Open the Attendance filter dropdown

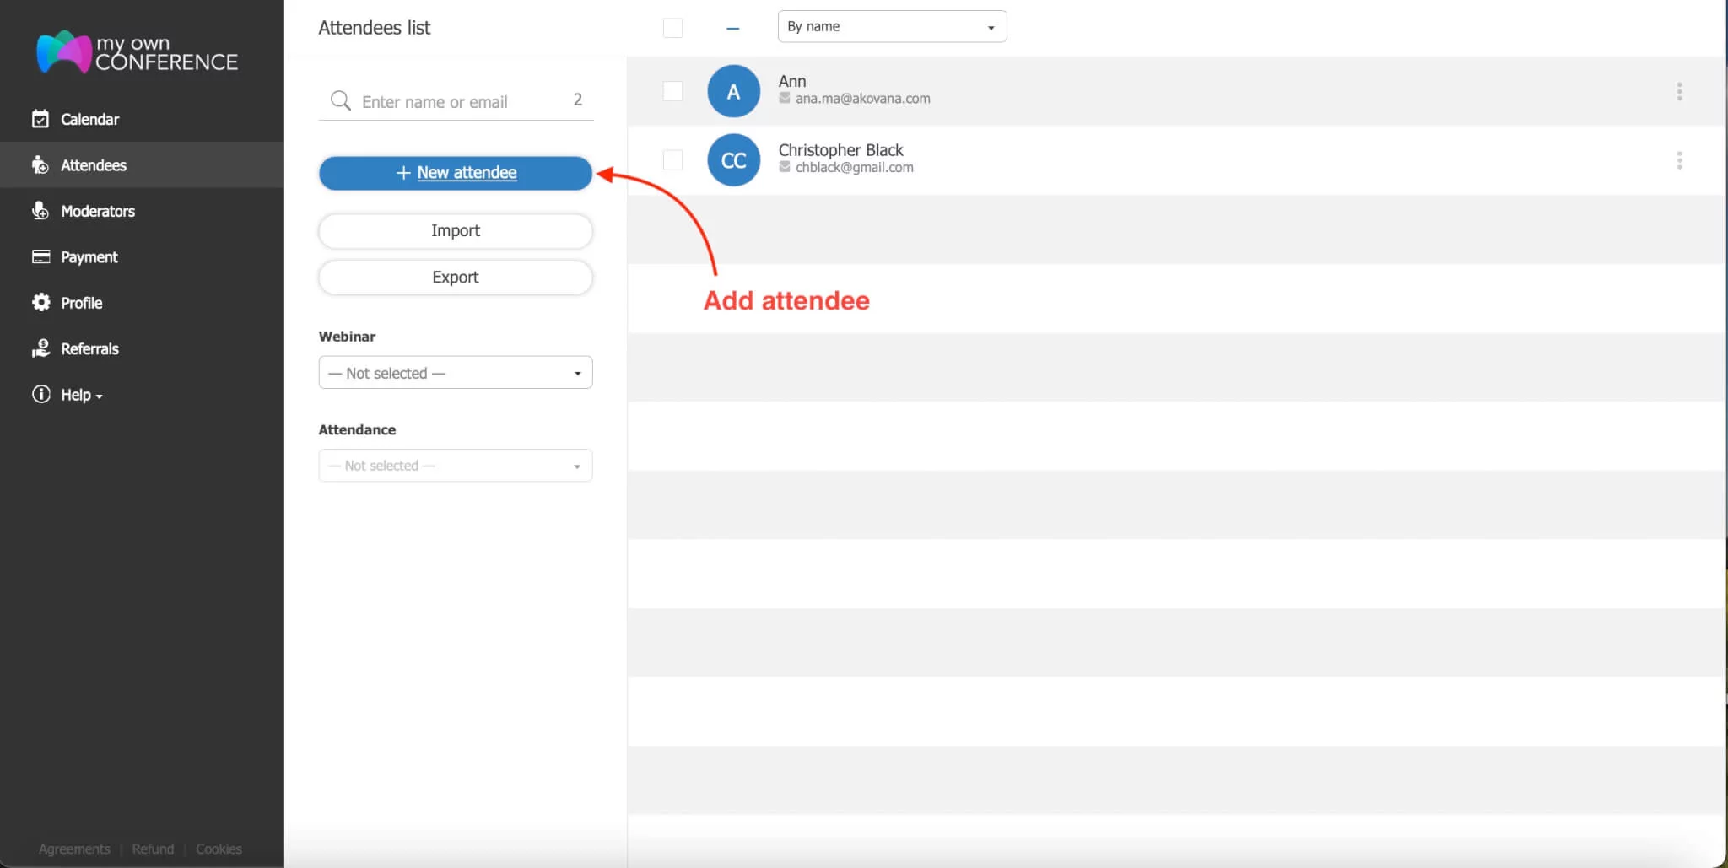pos(455,465)
